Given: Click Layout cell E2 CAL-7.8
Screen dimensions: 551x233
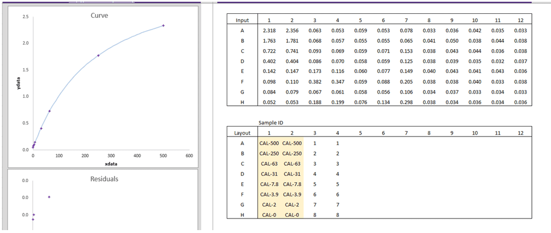Looking at the screenshot, I should [x=292, y=184].
